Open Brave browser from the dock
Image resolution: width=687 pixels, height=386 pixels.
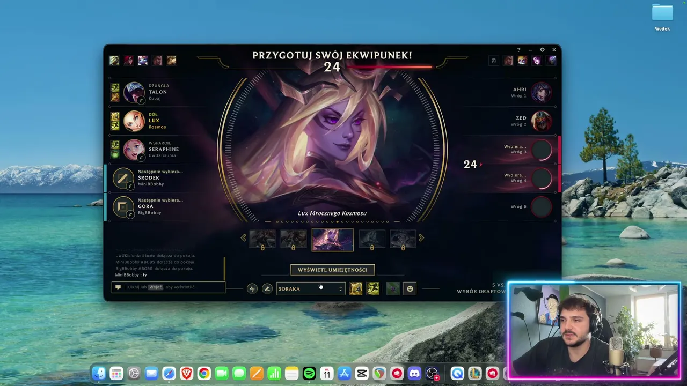(186, 373)
